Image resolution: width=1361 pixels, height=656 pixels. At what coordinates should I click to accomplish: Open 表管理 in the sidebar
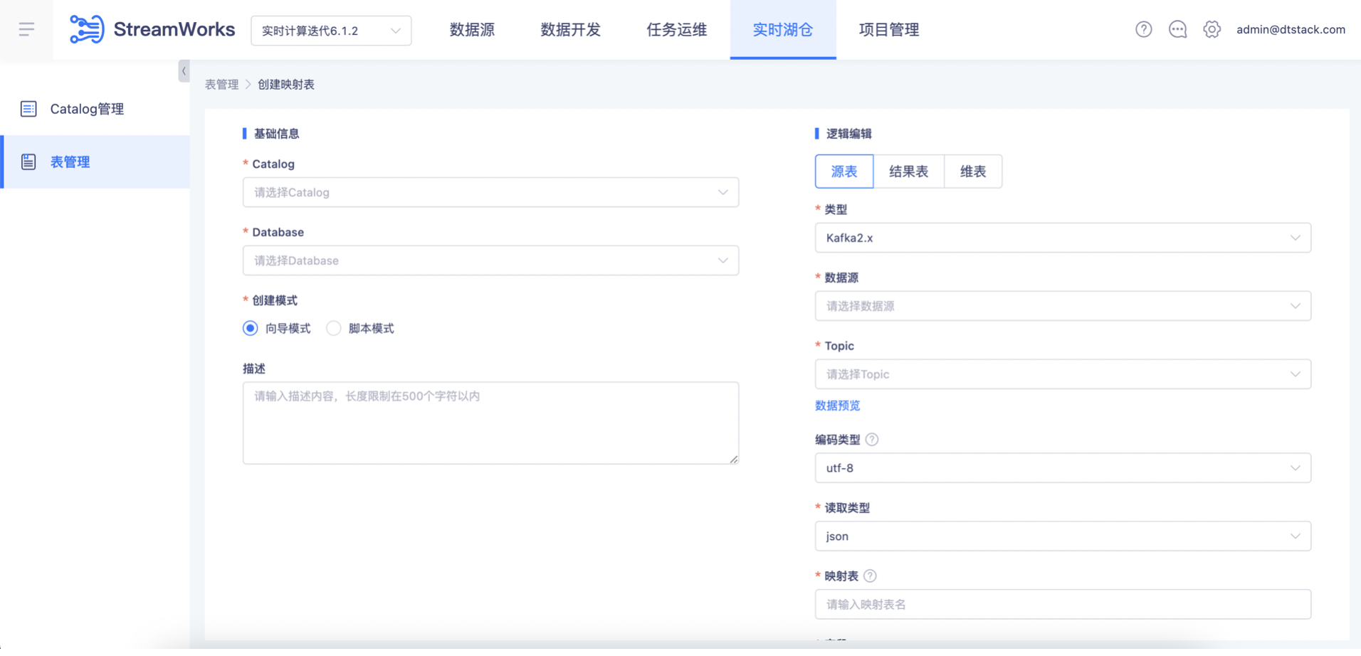(x=95, y=162)
